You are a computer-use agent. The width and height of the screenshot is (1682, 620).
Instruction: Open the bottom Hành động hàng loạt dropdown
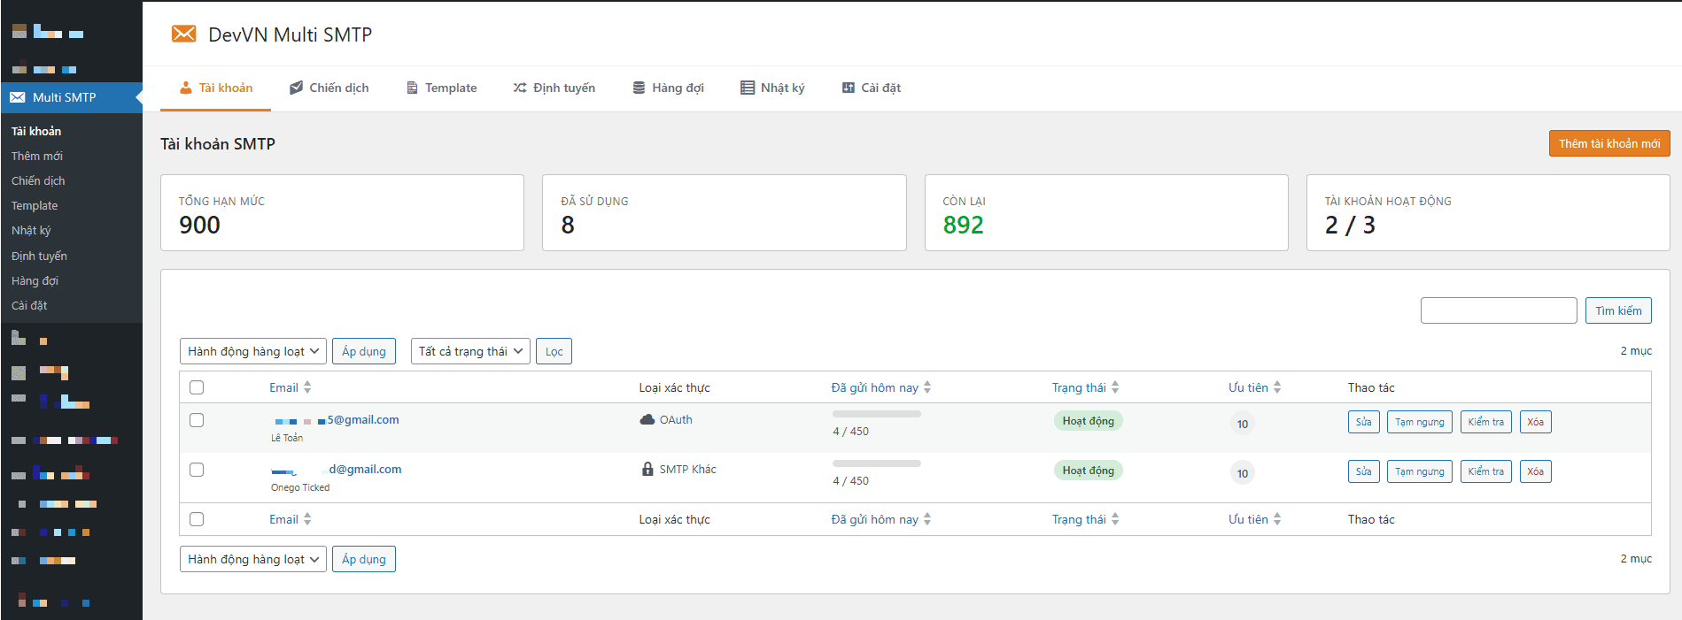253,559
